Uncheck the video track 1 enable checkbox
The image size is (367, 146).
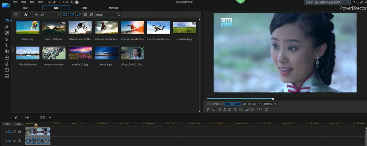(15, 132)
